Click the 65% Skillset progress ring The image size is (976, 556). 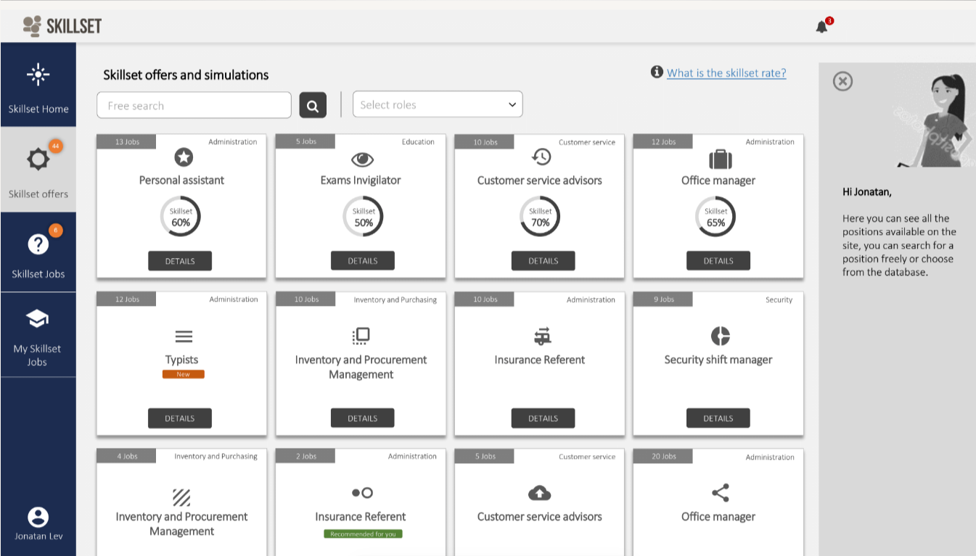pyautogui.click(x=715, y=217)
